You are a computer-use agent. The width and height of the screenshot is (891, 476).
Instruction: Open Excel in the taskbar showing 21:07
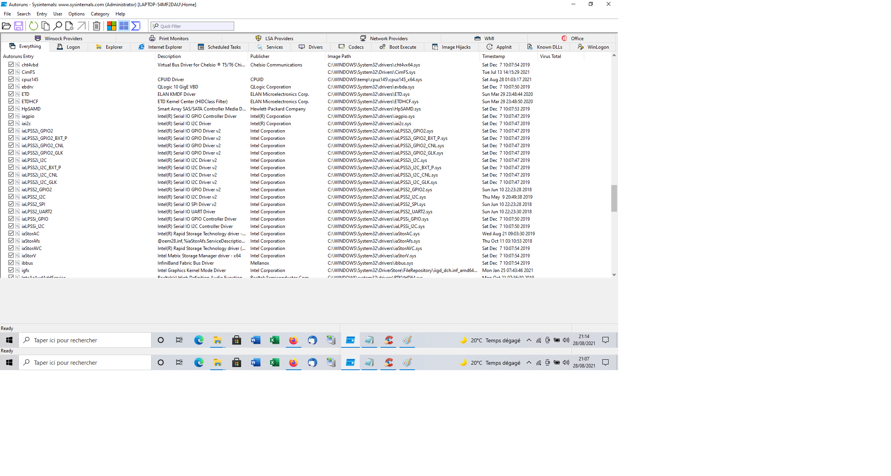274,362
